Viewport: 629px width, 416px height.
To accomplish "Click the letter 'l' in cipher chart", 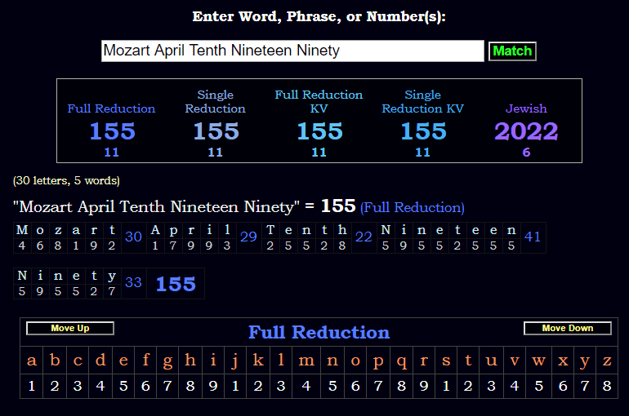I will point(281,361).
